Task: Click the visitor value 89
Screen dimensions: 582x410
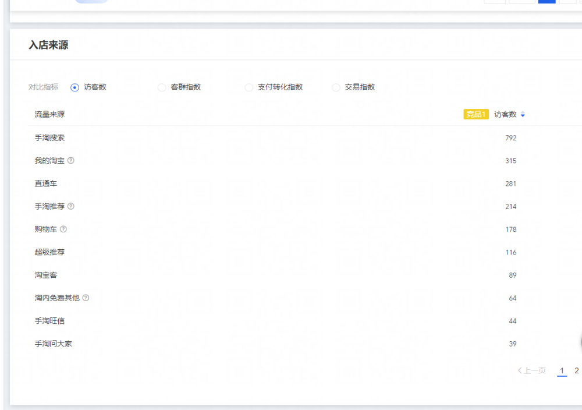Action: point(513,275)
